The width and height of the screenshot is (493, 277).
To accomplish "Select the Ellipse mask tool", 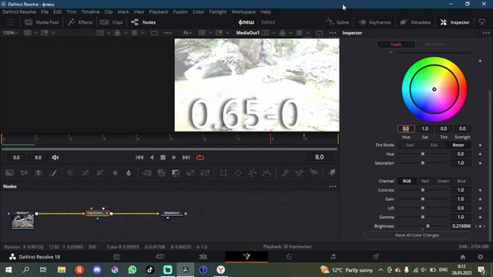I will click(238, 172).
